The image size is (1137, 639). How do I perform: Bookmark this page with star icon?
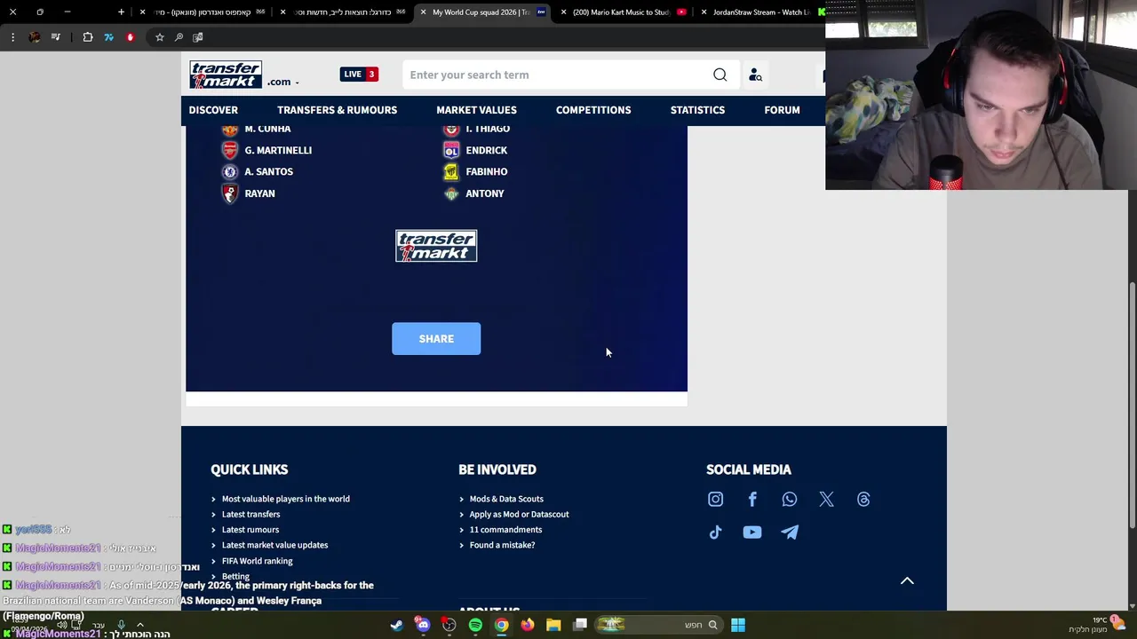[159, 37]
